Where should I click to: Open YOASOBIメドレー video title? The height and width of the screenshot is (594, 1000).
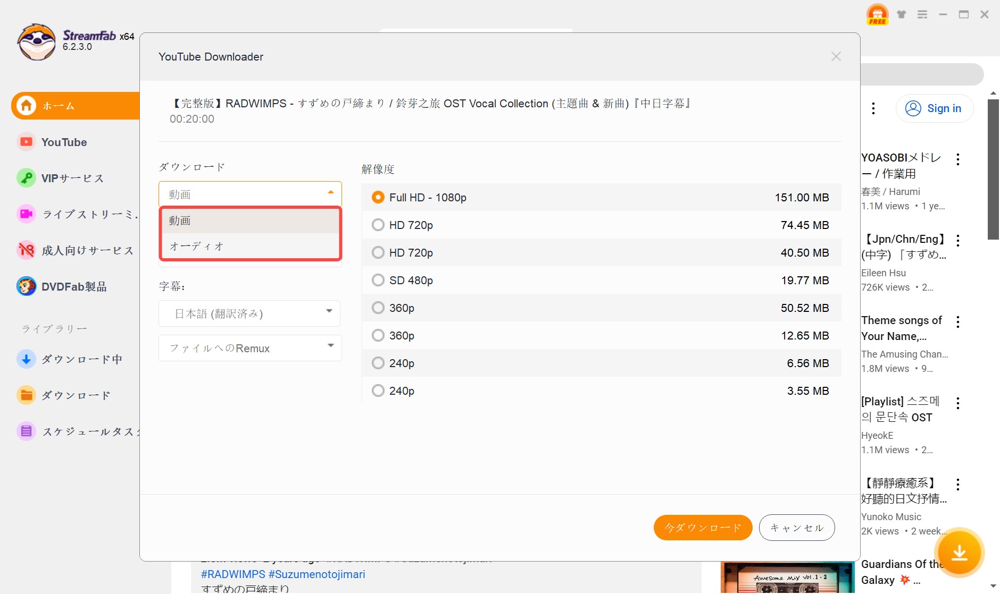(901, 166)
